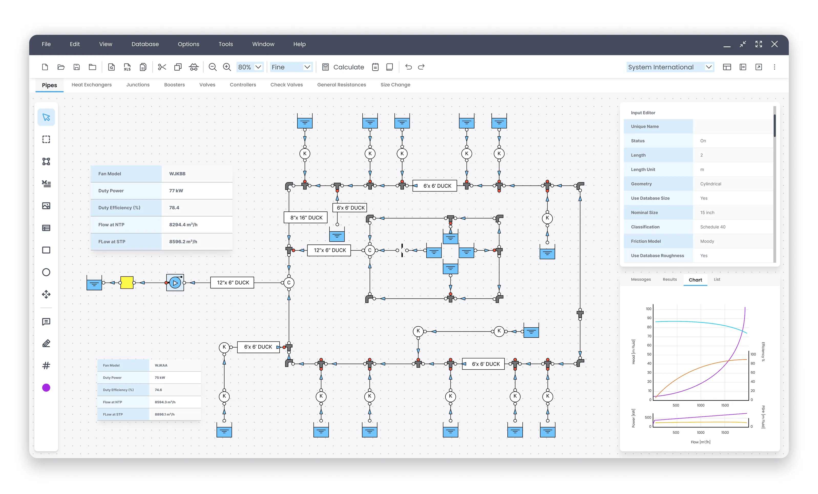Viewport: 818px width, 494px height.
Task: Switch to the Valves tab
Action: point(207,85)
